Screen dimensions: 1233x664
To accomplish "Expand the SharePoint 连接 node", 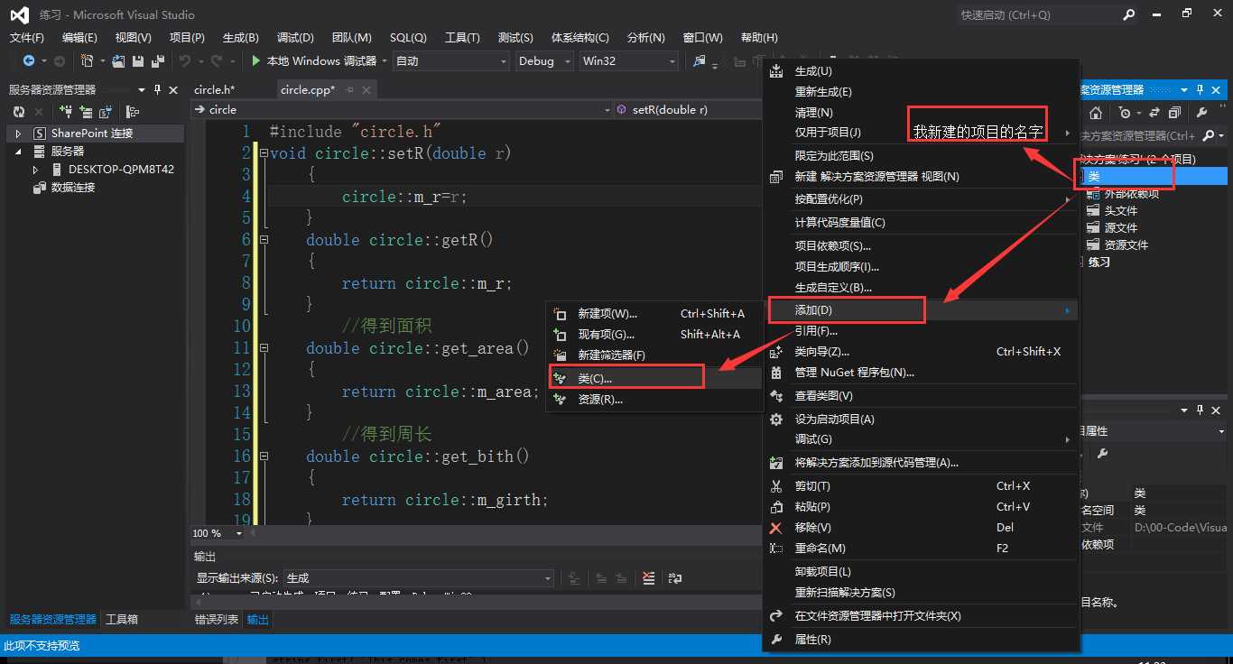I will point(18,134).
